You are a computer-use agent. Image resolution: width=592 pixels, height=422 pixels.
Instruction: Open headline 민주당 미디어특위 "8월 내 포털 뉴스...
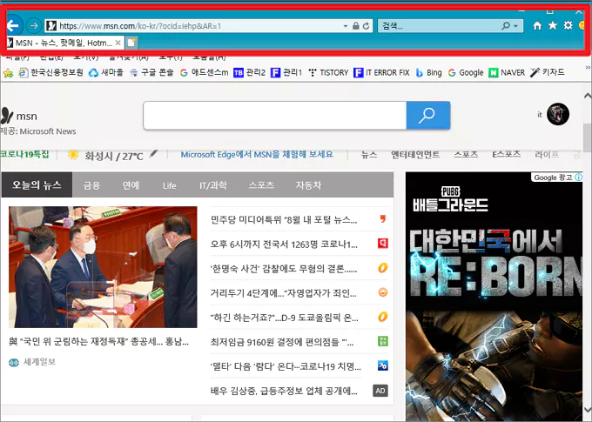tap(284, 219)
